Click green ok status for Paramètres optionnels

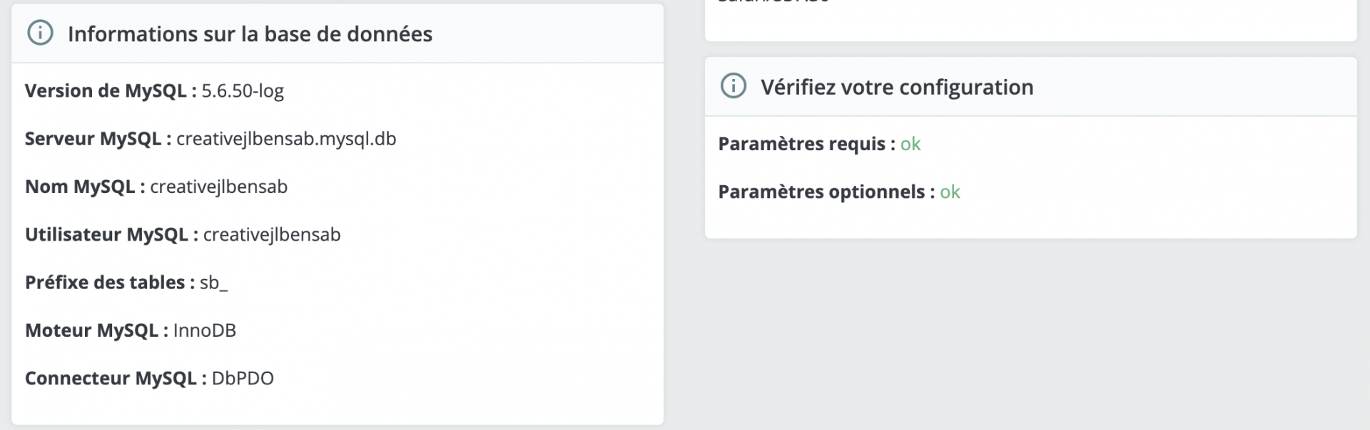pos(950,192)
